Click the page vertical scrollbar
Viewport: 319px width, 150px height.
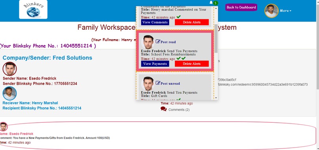tap(317, 47)
